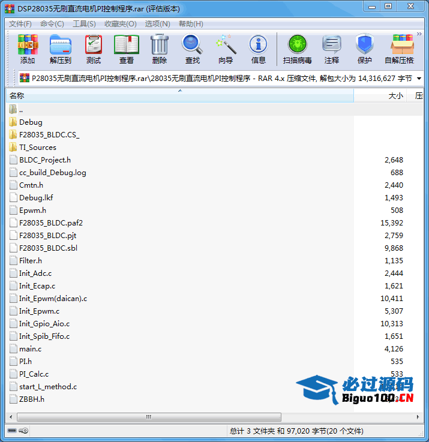
Task: Launch the Wizard (向导) toolbar icon
Action: pos(226,49)
